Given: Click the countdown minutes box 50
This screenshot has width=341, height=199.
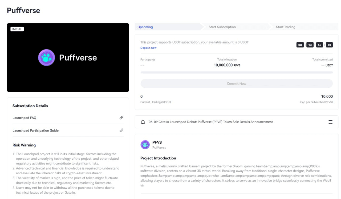Looking at the screenshot, I should pyautogui.click(x=320, y=45).
